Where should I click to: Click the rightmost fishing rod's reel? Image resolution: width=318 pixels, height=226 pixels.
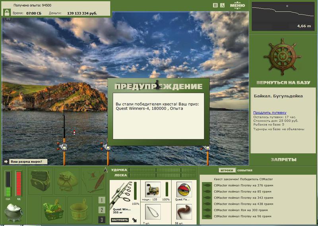coord(206,148)
